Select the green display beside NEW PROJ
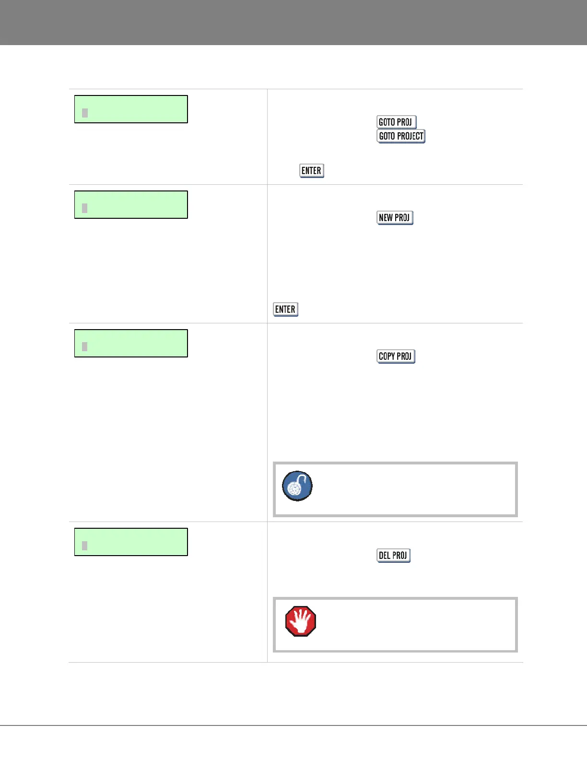Viewport: 587px width, 760px height. pos(131,205)
